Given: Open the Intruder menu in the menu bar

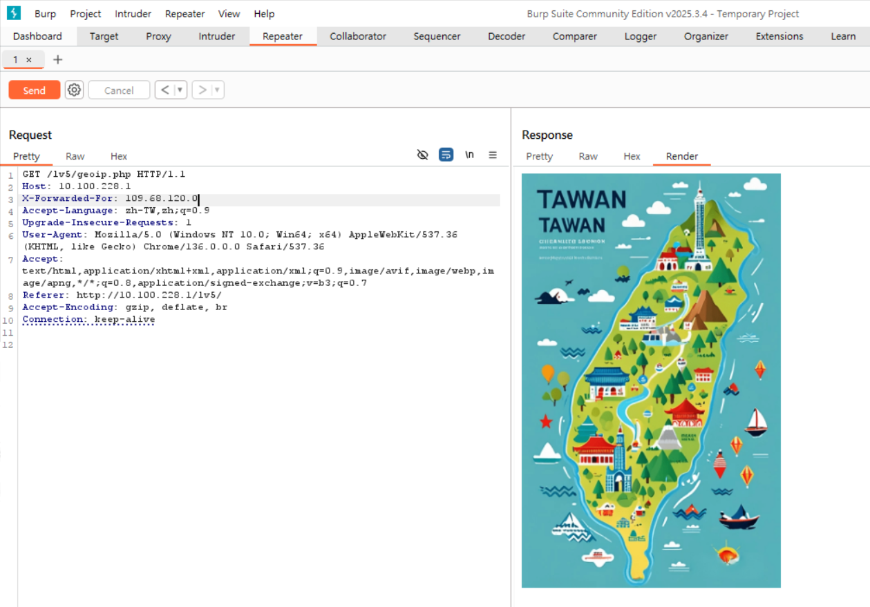Looking at the screenshot, I should pos(133,14).
